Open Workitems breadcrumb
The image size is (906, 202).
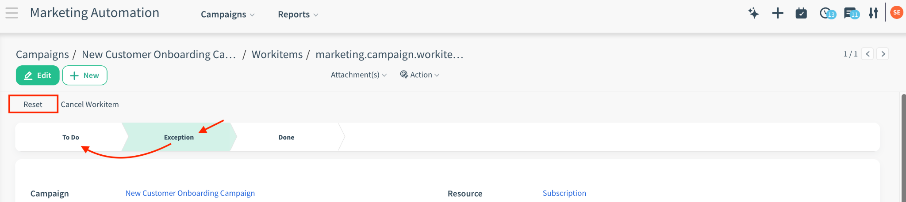(277, 55)
